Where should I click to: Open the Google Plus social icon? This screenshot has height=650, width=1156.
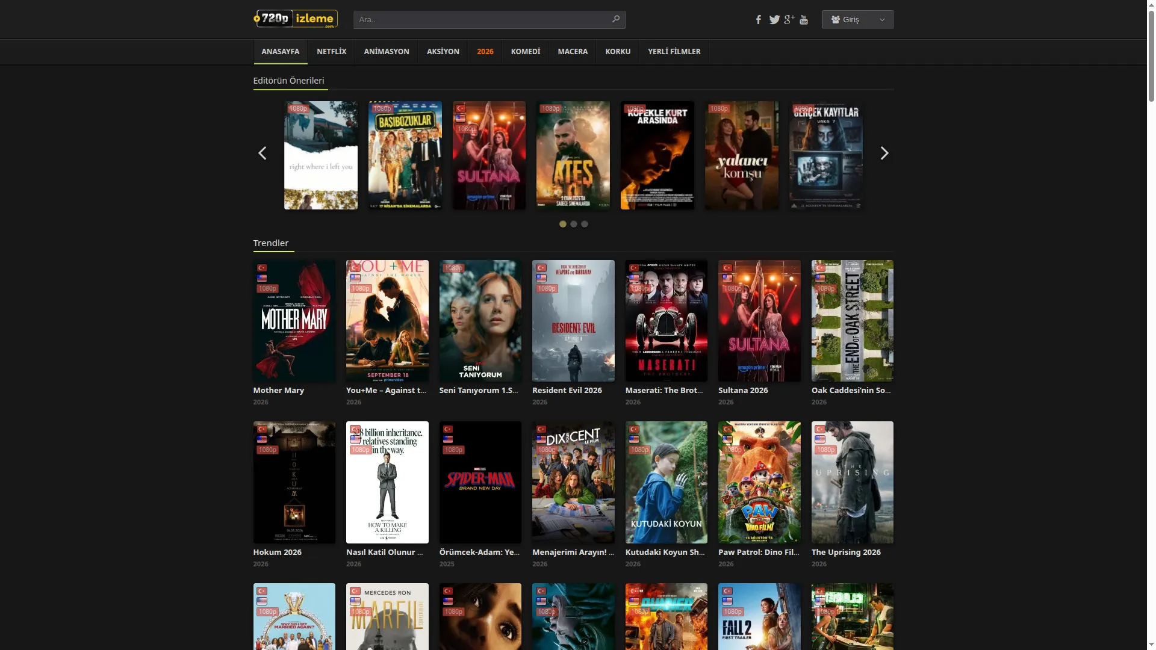point(789,20)
